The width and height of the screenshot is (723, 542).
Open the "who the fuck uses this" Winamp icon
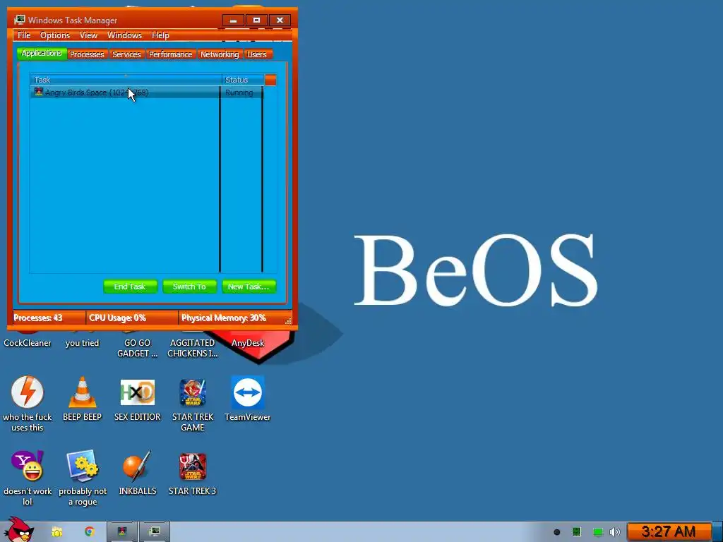point(28,392)
